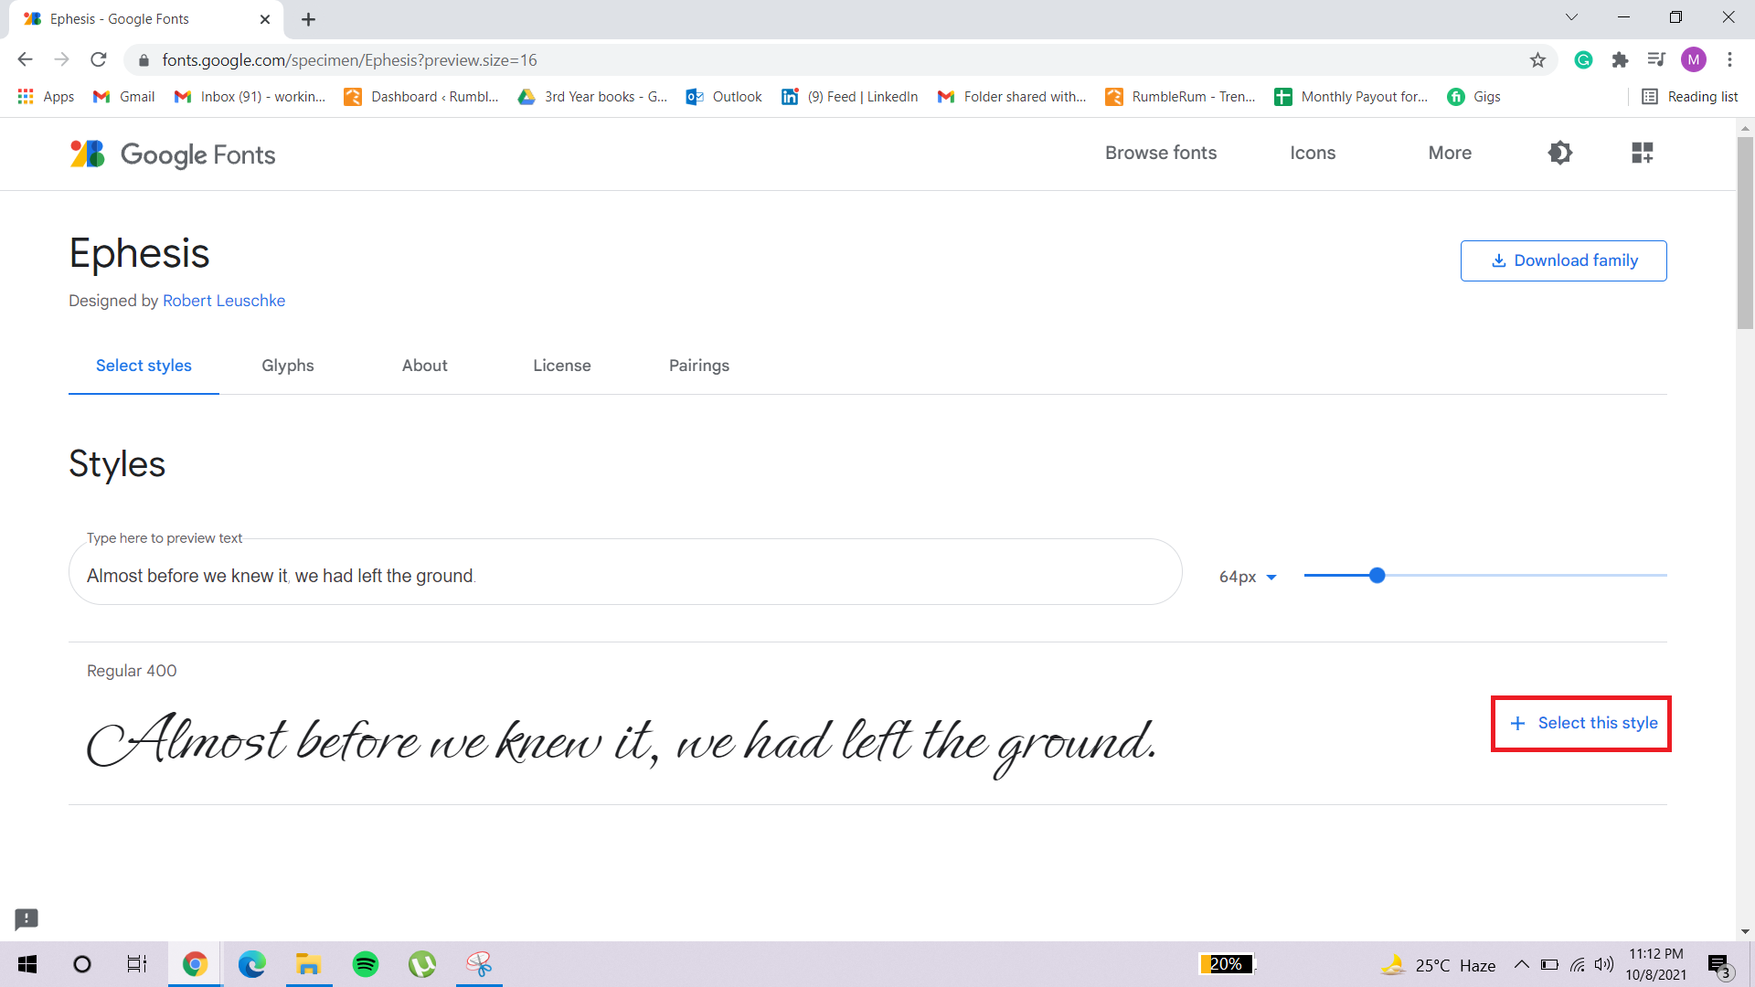Screen dimensions: 1755x987
Task: Show hidden system tray icons
Action: pyautogui.click(x=1522, y=964)
